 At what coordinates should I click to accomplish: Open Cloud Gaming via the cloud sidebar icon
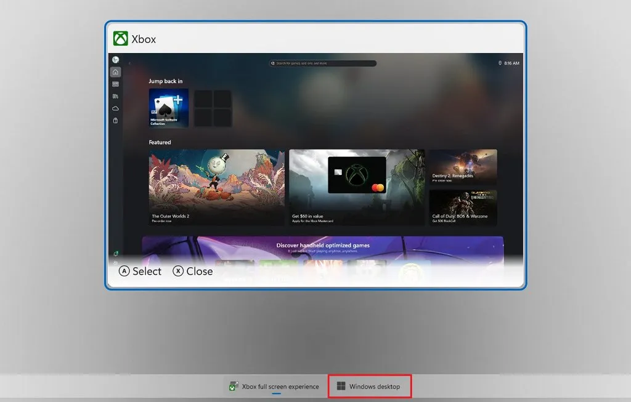(x=116, y=108)
